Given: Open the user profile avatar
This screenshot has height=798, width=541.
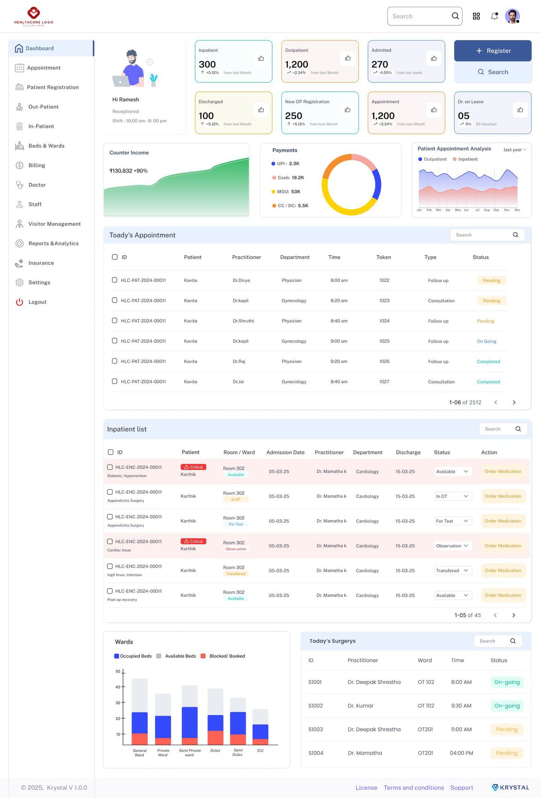Looking at the screenshot, I should tap(512, 16).
